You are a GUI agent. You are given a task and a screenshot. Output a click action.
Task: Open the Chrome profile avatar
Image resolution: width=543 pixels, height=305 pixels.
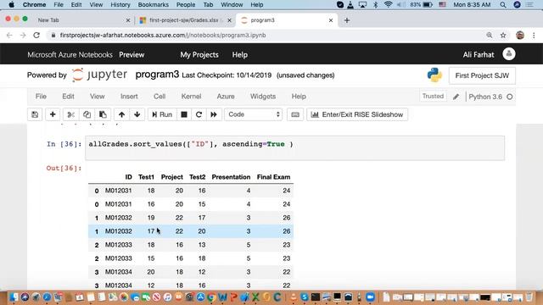click(x=520, y=36)
